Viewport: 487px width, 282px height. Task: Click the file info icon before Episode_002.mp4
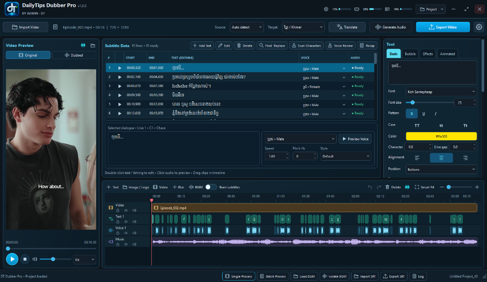point(55,27)
